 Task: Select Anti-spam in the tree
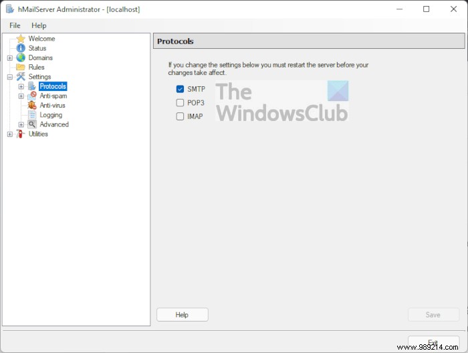pos(53,96)
